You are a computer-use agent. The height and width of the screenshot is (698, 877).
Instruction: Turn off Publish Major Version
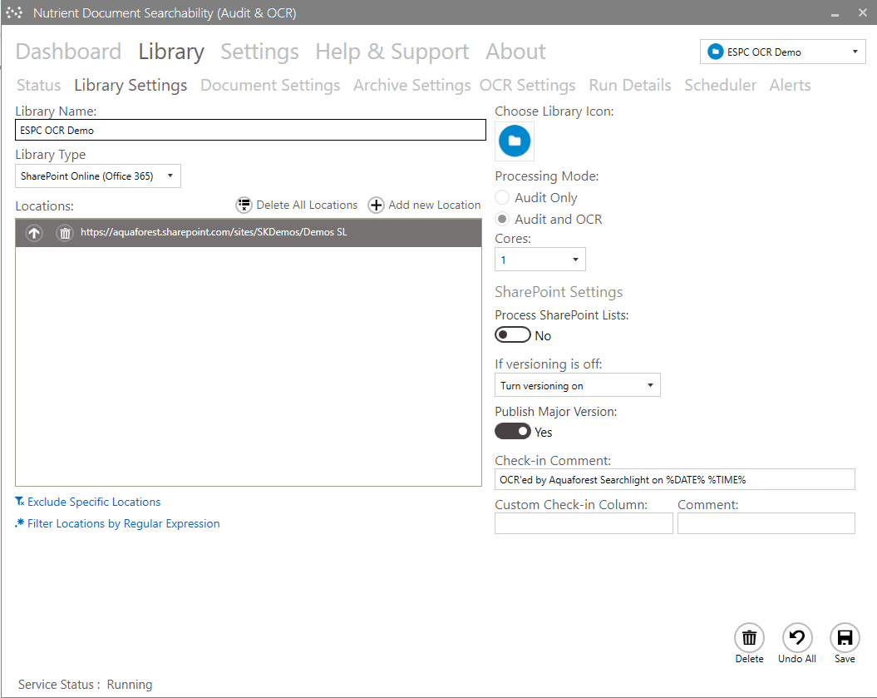pos(513,431)
